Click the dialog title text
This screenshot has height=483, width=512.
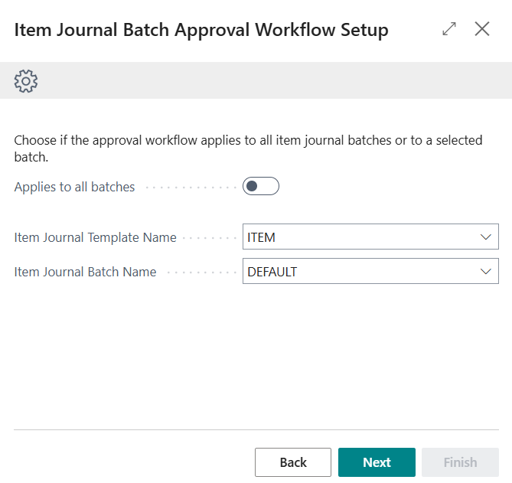(x=201, y=30)
